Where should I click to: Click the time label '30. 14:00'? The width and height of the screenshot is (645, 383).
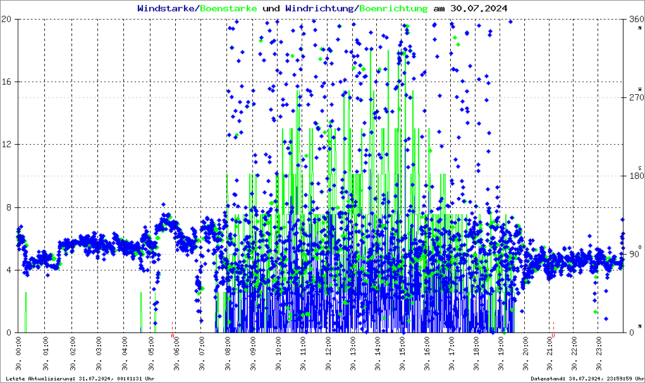pos(378,353)
